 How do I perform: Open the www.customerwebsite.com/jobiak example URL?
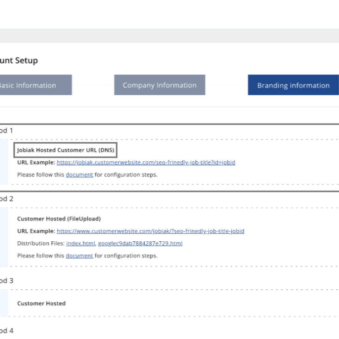[x=151, y=231]
